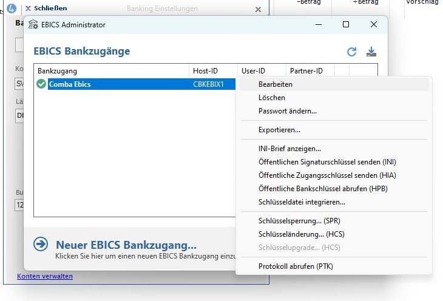Click Neuer EBICS Bankzugang... link

[126, 245]
